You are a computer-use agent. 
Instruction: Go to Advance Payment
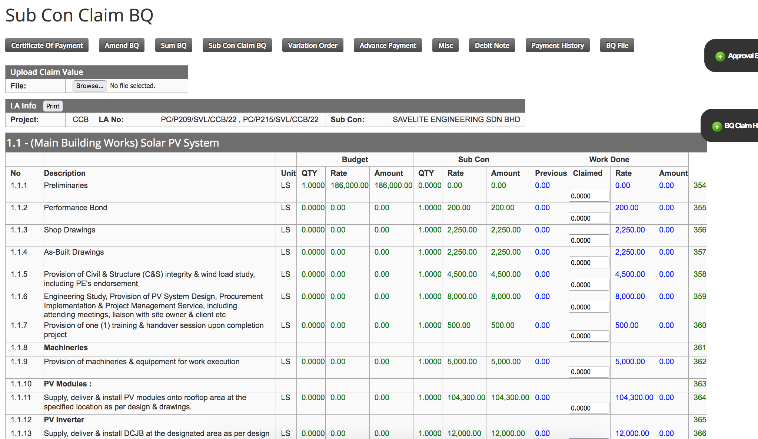pyautogui.click(x=388, y=45)
